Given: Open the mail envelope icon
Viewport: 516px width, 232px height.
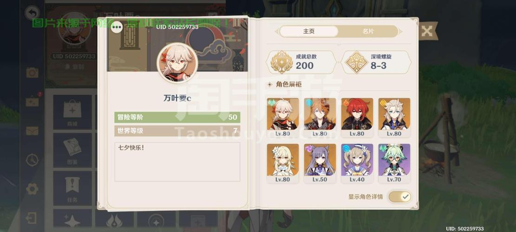Looking at the screenshot, I should (32, 131).
